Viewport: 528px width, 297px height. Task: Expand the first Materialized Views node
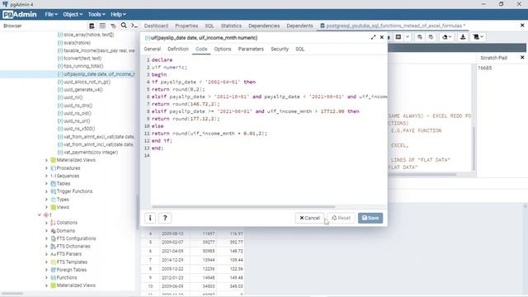pos(46,160)
